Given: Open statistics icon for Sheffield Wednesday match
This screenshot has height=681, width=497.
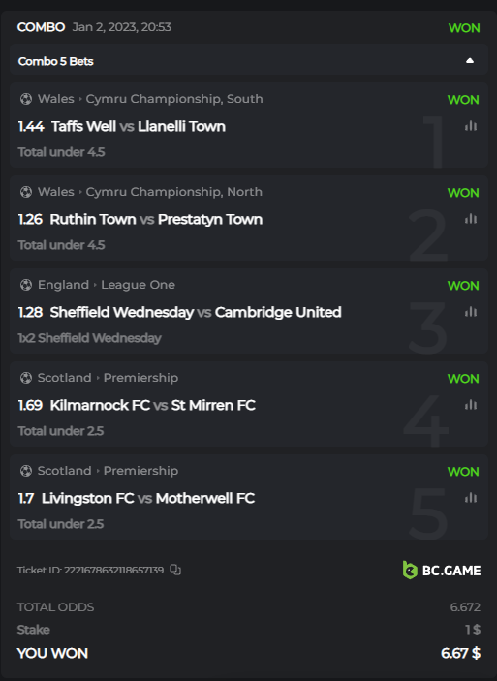Looking at the screenshot, I should point(471,312).
